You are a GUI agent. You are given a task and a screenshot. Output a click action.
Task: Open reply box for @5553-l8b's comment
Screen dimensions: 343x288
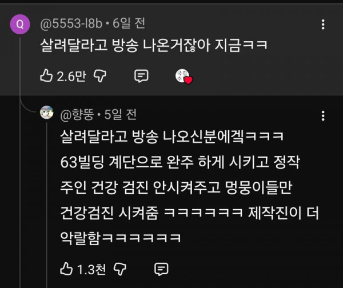141,76
